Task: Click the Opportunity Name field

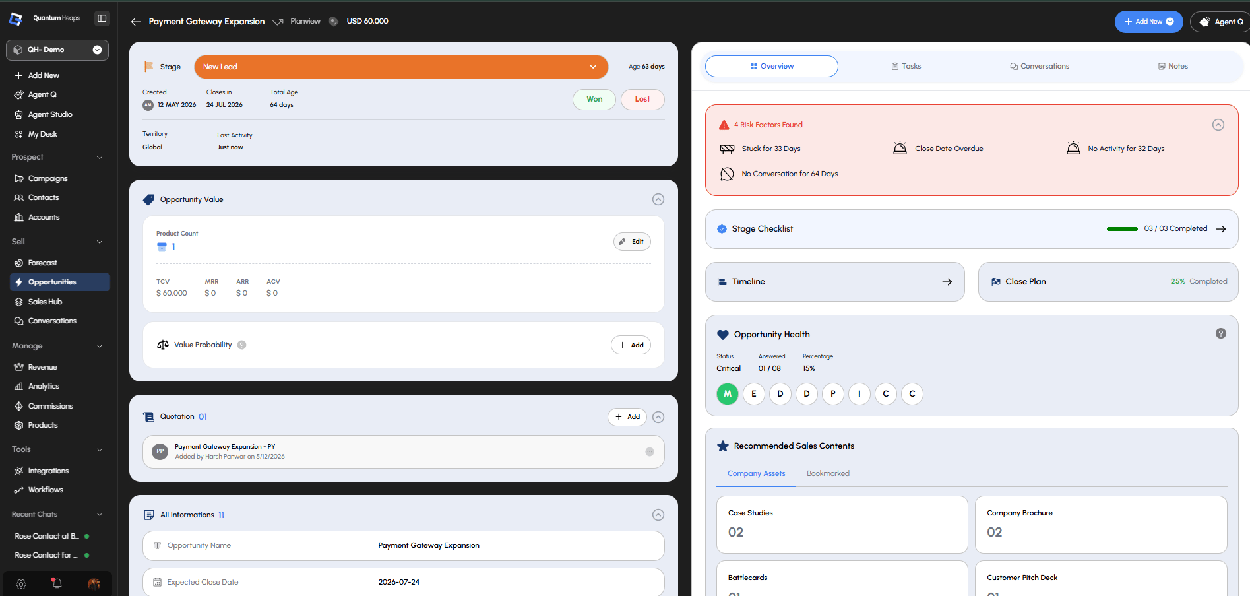Action: (x=404, y=546)
